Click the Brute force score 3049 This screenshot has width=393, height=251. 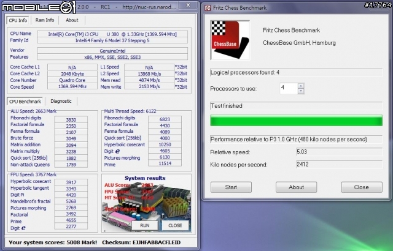tap(71, 138)
